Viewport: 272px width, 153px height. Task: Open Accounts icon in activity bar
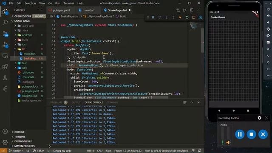(5, 131)
